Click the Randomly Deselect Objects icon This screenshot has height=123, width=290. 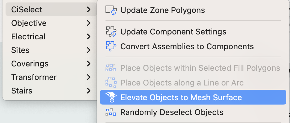[x=110, y=112]
